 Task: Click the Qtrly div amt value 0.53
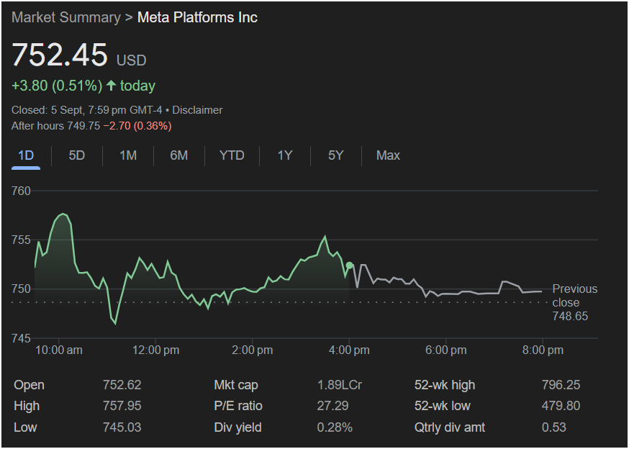554,427
